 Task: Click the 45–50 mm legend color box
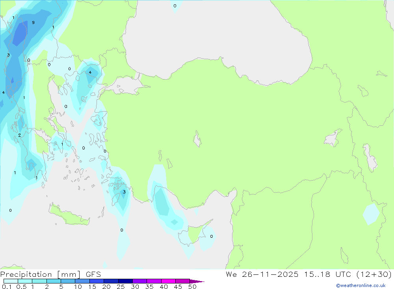tap(183, 281)
